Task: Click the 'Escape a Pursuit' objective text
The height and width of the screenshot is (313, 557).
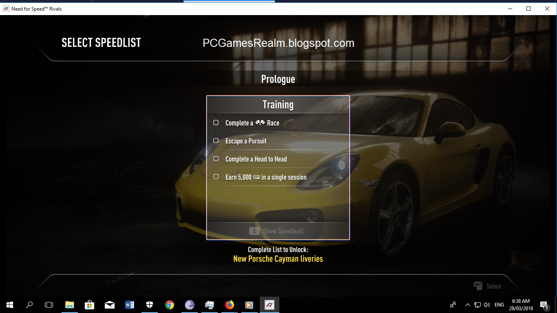Action: [x=246, y=141]
